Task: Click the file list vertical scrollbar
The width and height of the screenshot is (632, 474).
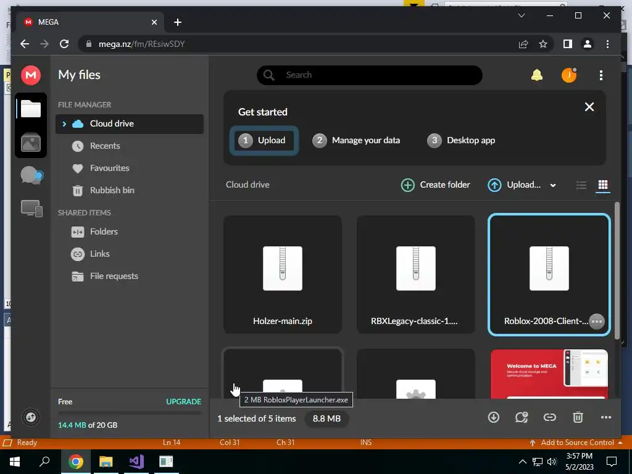Action: tap(617, 270)
